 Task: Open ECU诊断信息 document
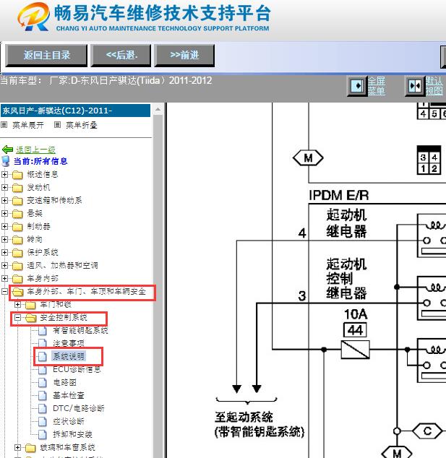[x=77, y=369]
